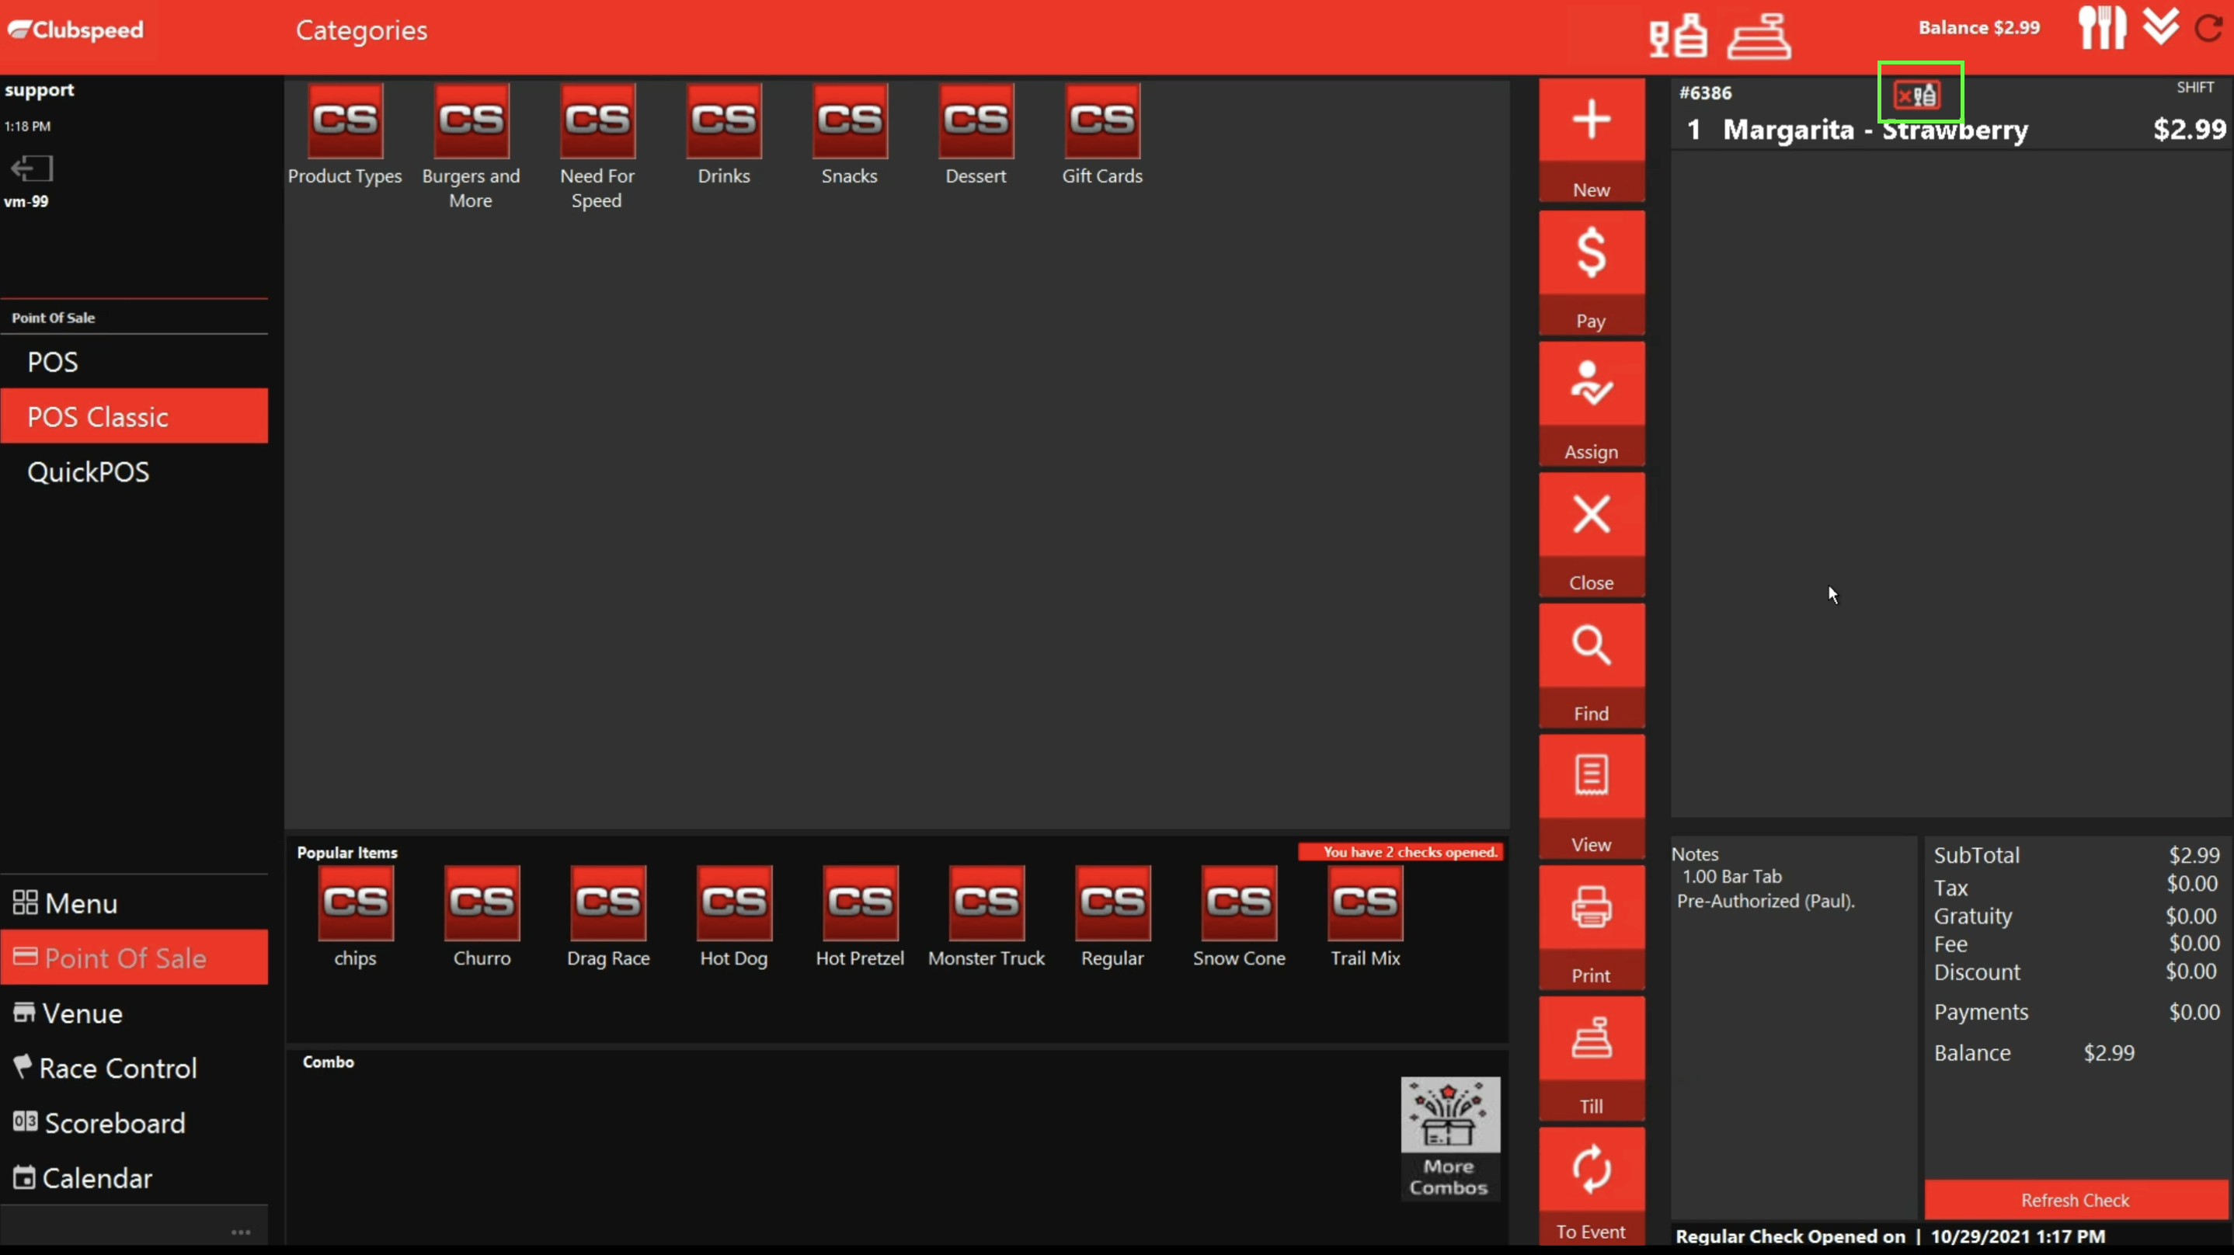Click the 2 checks opened notice
The width and height of the screenshot is (2234, 1255).
point(1401,852)
